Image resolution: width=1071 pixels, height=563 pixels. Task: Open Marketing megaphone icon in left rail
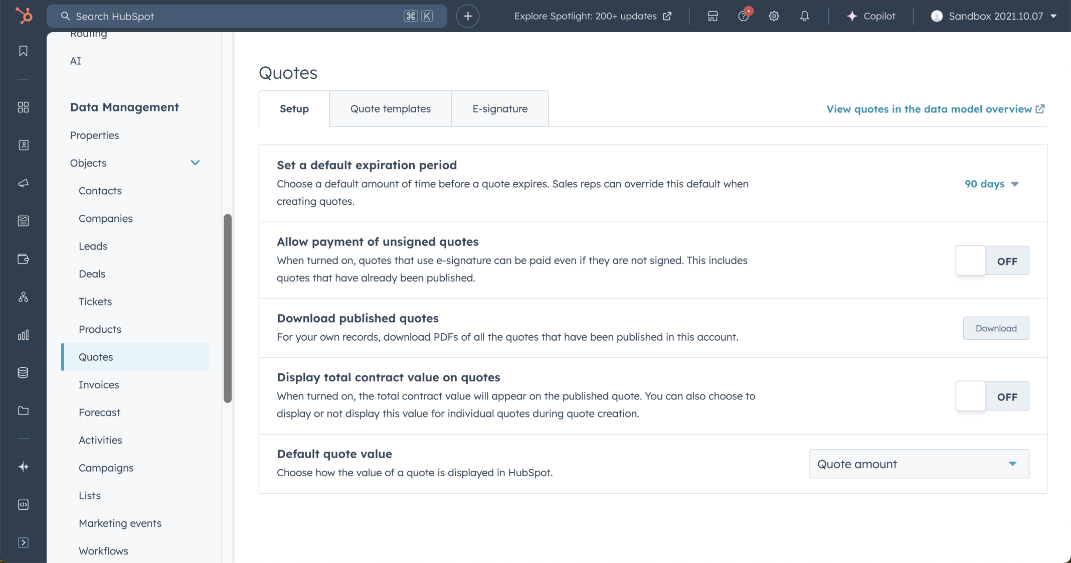click(x=23, y=183)
